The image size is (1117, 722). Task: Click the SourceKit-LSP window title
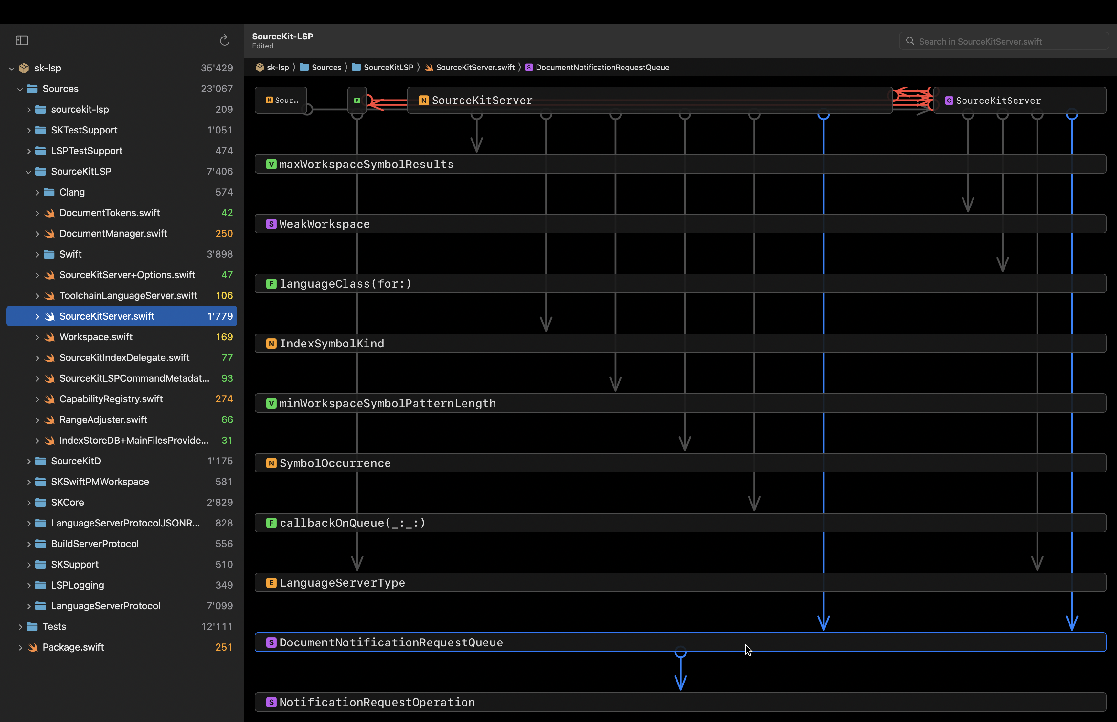click(283, 37)
